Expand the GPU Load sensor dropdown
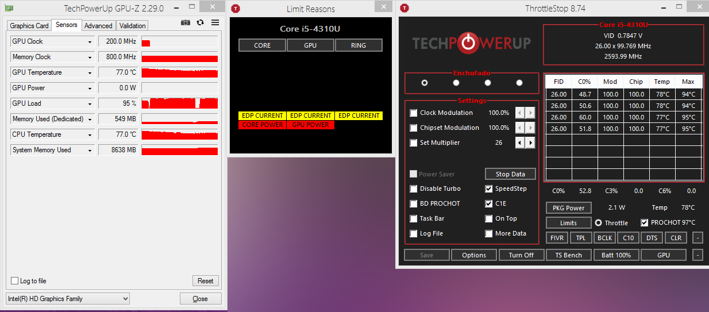 point(90,103)
